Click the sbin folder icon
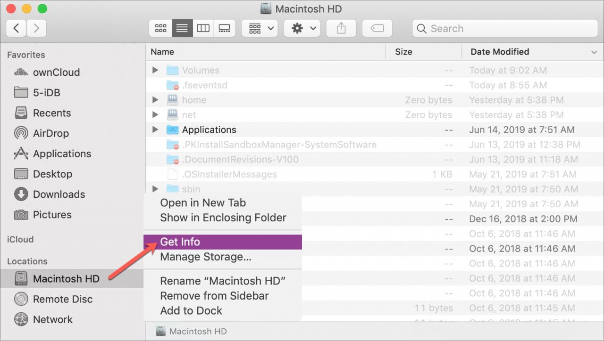The width and height of the screenshot is (604, 341). [x=172, y=189]
